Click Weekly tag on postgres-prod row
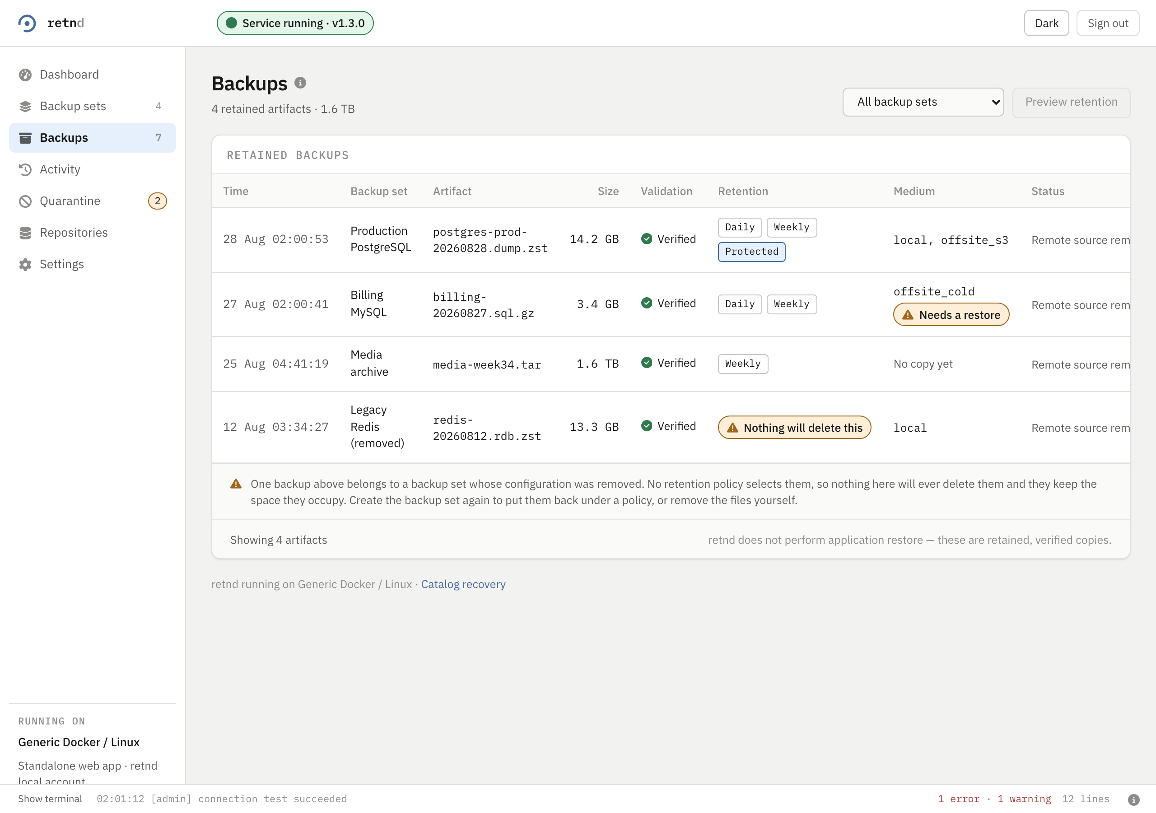Screen dimensions: 1156x813 [792, 227]
